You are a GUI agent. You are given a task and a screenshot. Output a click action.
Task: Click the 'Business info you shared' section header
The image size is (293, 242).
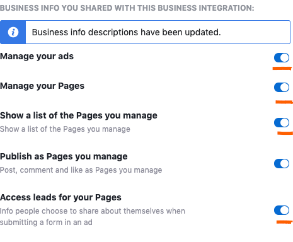[x=127, y=8]
